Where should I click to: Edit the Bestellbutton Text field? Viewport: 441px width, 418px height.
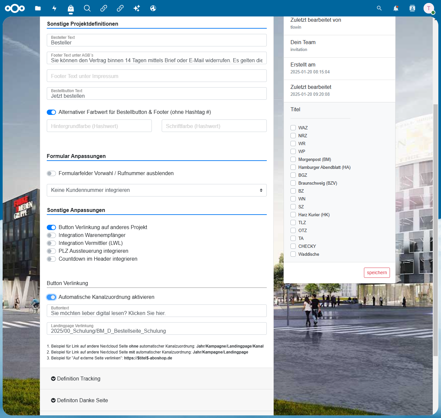[x=157, y=93]
